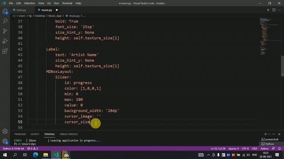The height and width of the screenshot is (159, 284).
Task: Click the 'Slider:' code text
Action: point(63,77)
